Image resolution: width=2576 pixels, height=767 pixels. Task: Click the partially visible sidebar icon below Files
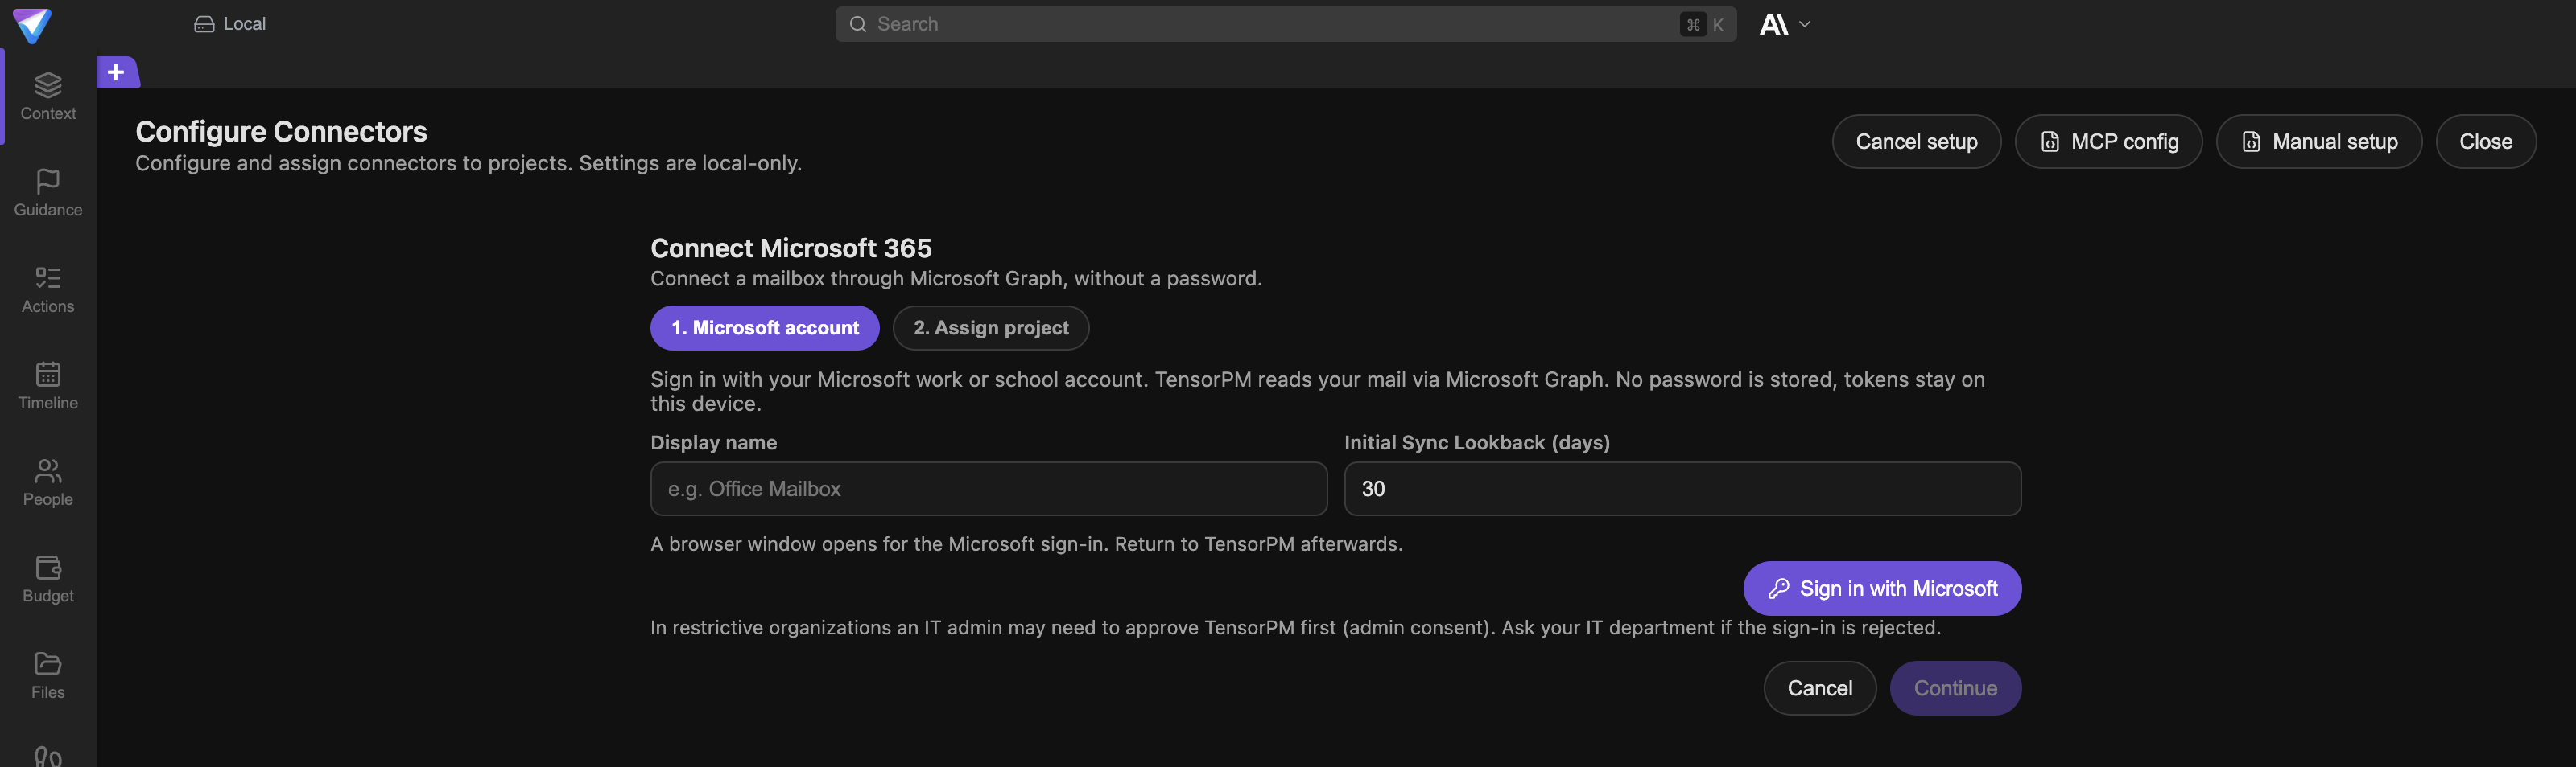48,756
